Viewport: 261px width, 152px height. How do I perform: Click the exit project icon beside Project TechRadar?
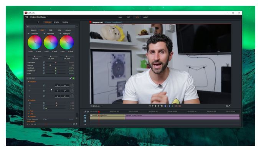[26, 17]
